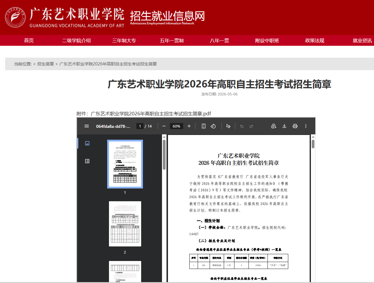Download the PDF file

pyautogui.click(x=284, y=126)
